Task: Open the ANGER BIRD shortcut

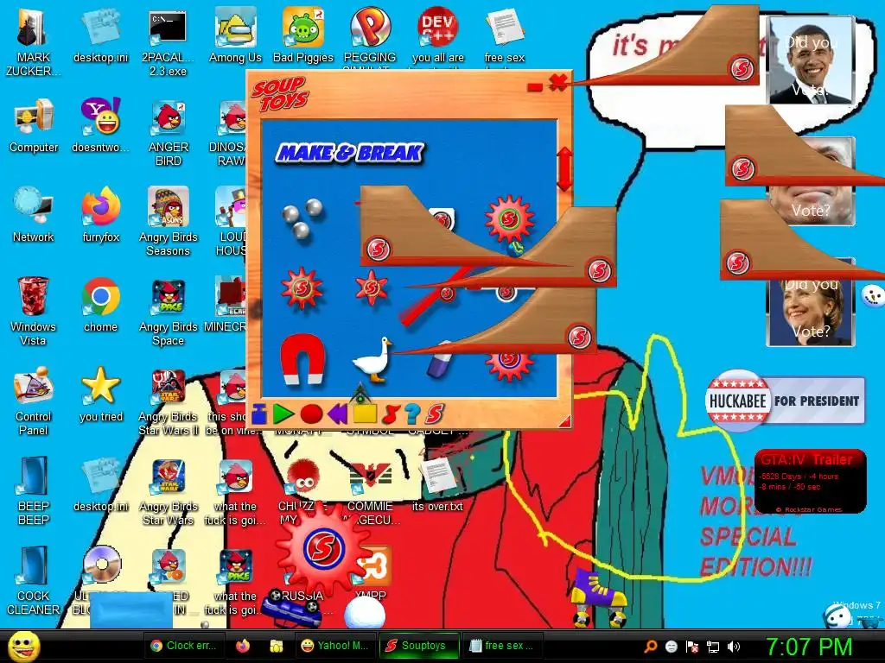Action: [x=168, y=132]
